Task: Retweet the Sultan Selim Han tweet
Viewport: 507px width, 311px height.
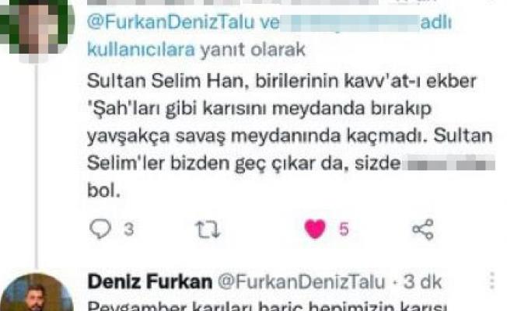Action: click(208, 229)
